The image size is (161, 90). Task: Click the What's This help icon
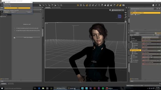(156, 5)
